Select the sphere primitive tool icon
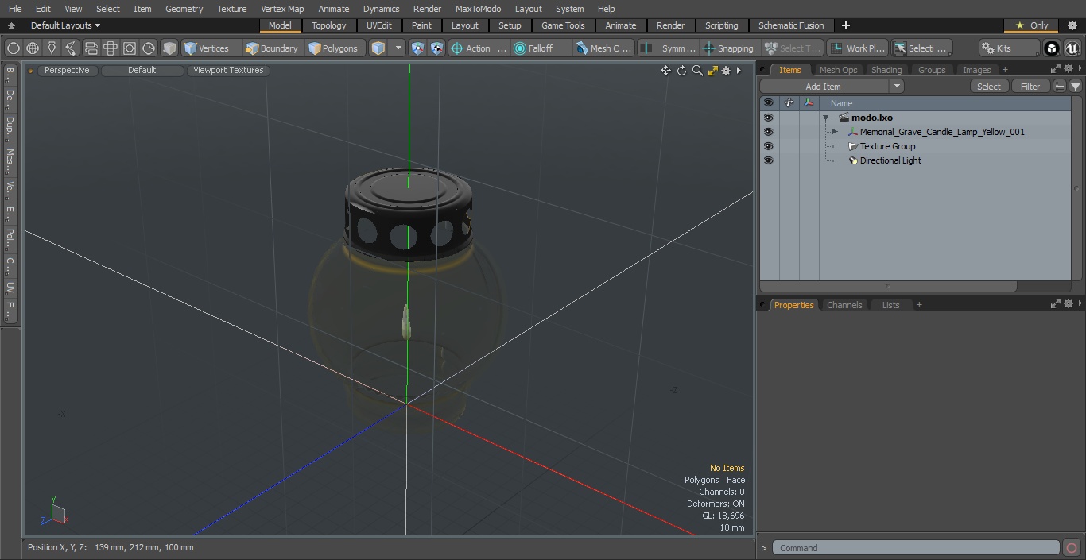The width and height of the screenshot is (1086, 560). coord(14,48)
